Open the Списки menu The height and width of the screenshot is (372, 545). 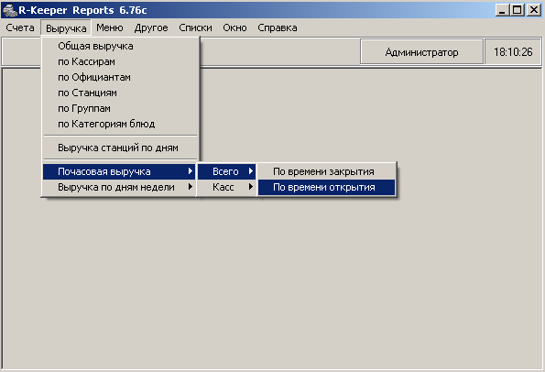click(x=195, y=27)
